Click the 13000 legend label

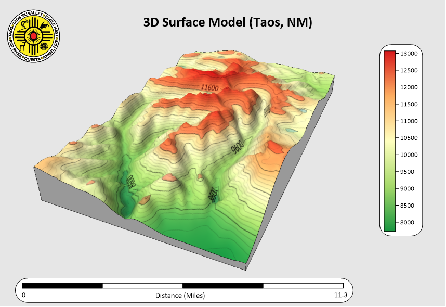(409, 54)
